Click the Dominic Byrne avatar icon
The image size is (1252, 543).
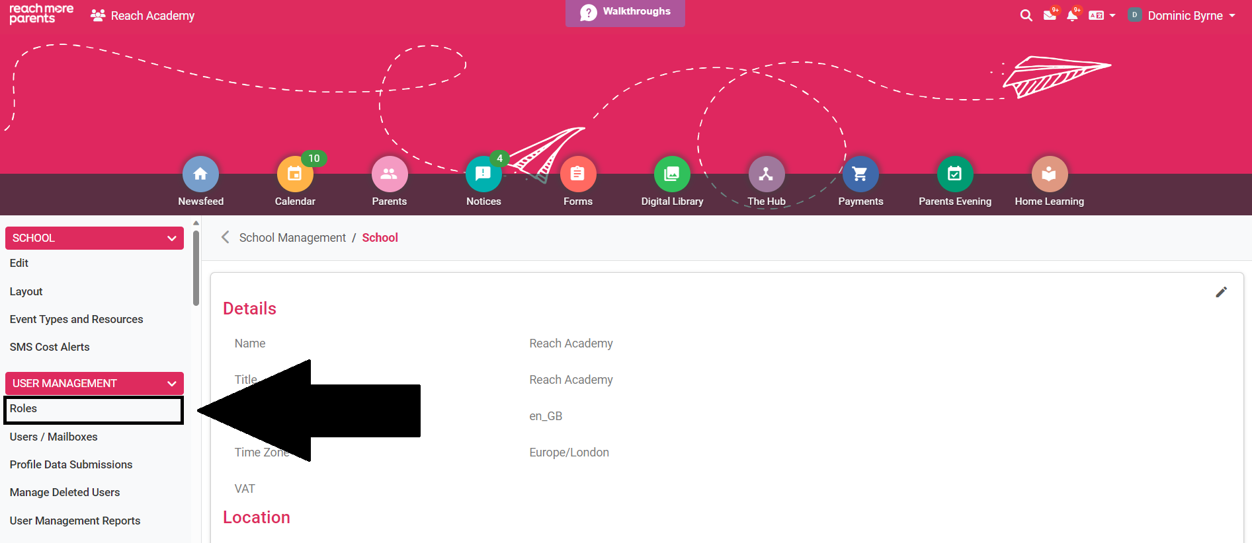pyautogui.click(x=1135, y=15)
